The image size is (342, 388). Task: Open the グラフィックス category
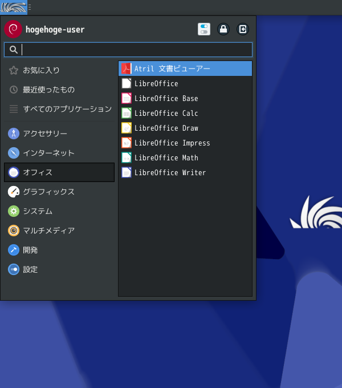click(x=59, y=192)
